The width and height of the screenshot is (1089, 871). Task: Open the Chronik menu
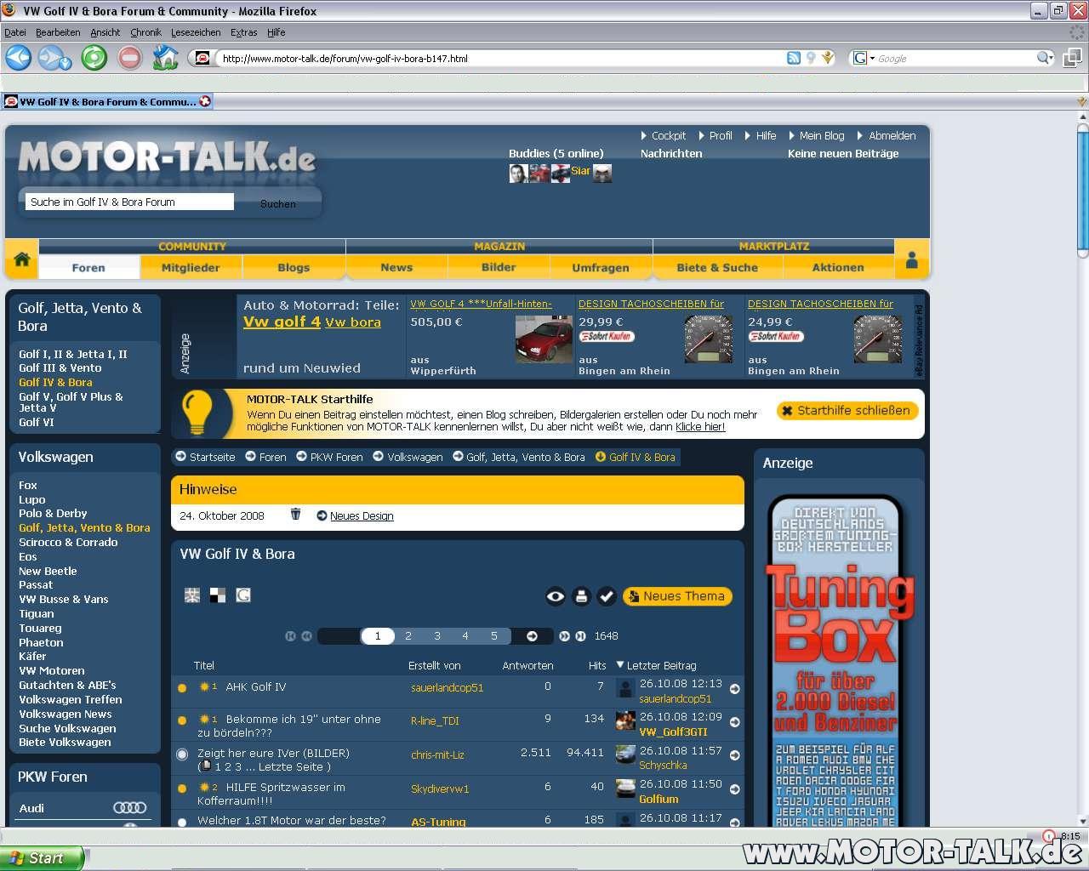[x=145, y=32]
